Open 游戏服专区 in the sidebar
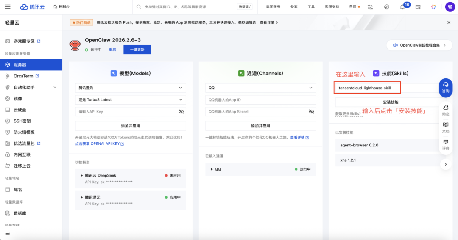This screenshot has height=240, width=458. pos(24,41)
